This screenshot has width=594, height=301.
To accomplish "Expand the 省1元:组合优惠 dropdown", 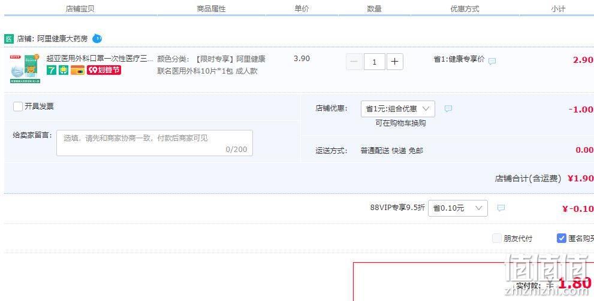I will 398,109.
